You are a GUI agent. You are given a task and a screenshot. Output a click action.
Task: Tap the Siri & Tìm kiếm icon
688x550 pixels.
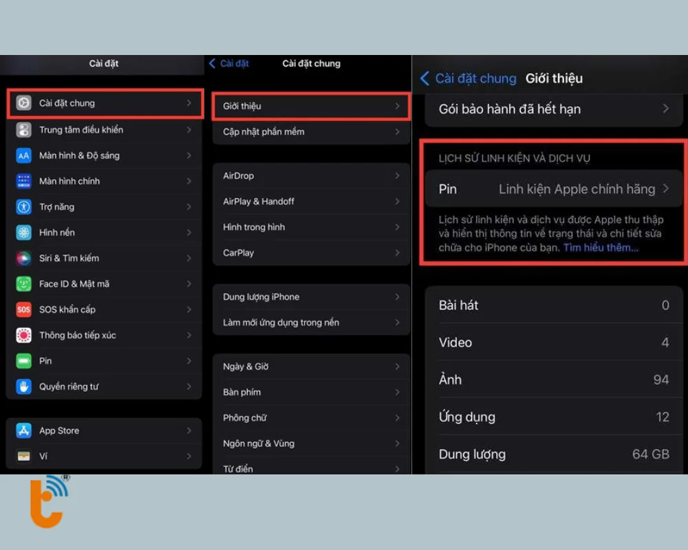tap(24, 258)
